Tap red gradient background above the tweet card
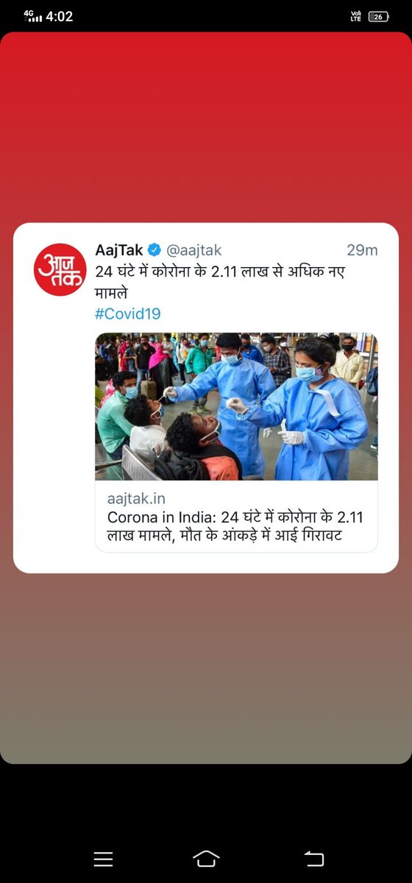Screen dimensions: 412x883 pyautogui.click(x=206, y=125)
